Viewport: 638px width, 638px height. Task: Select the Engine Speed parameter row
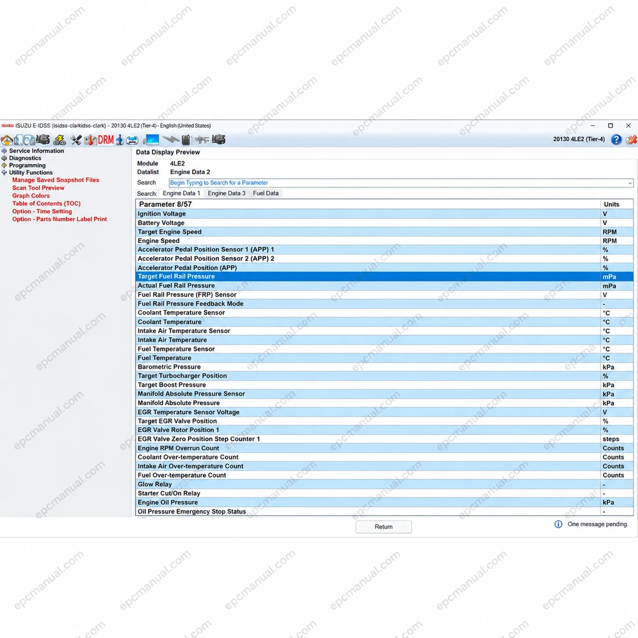tap(384, 241)
